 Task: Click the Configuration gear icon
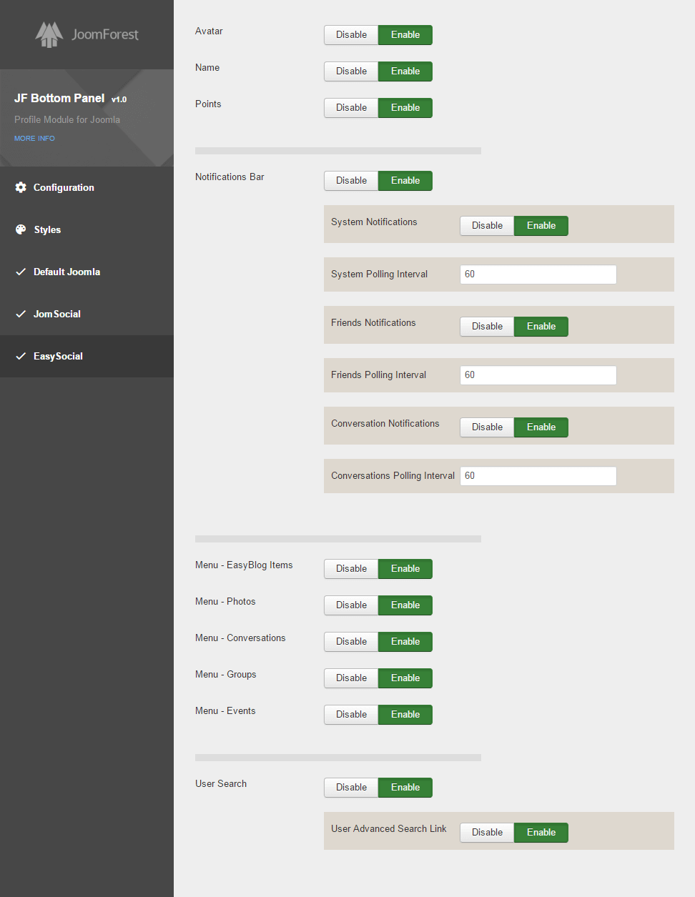pos(21,187)
